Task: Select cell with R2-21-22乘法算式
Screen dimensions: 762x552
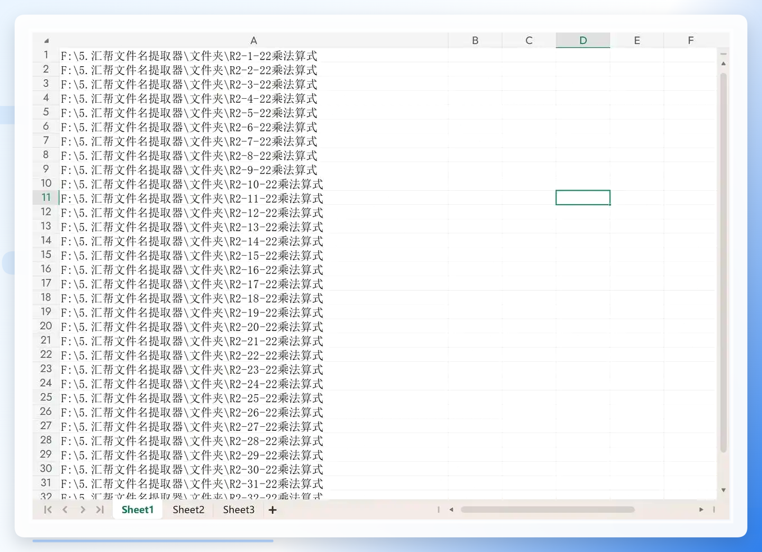Action: tap(254, 341)
